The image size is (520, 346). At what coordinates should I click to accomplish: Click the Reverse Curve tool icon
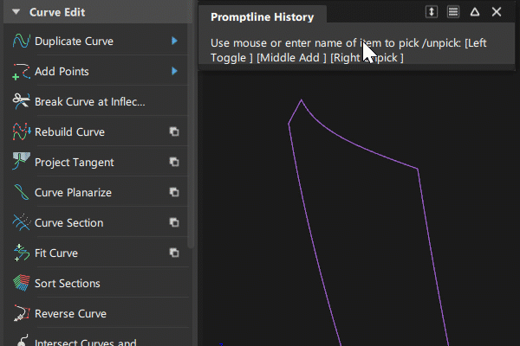21,313
